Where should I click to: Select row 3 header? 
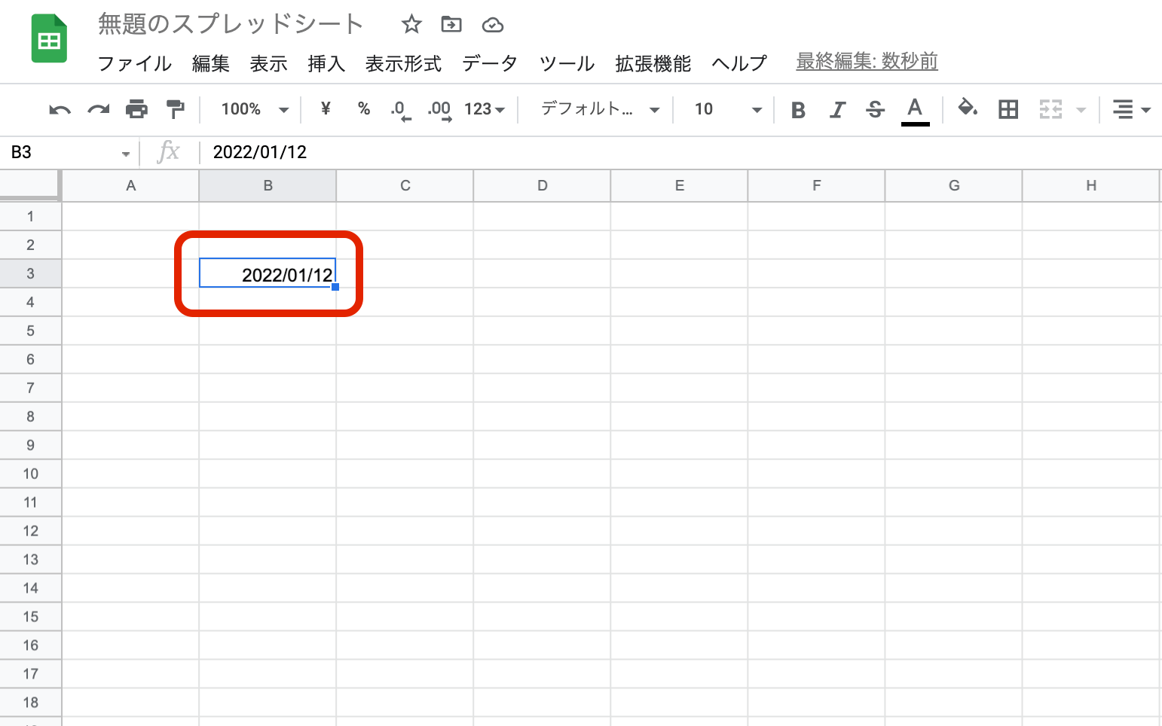[30, 273]
